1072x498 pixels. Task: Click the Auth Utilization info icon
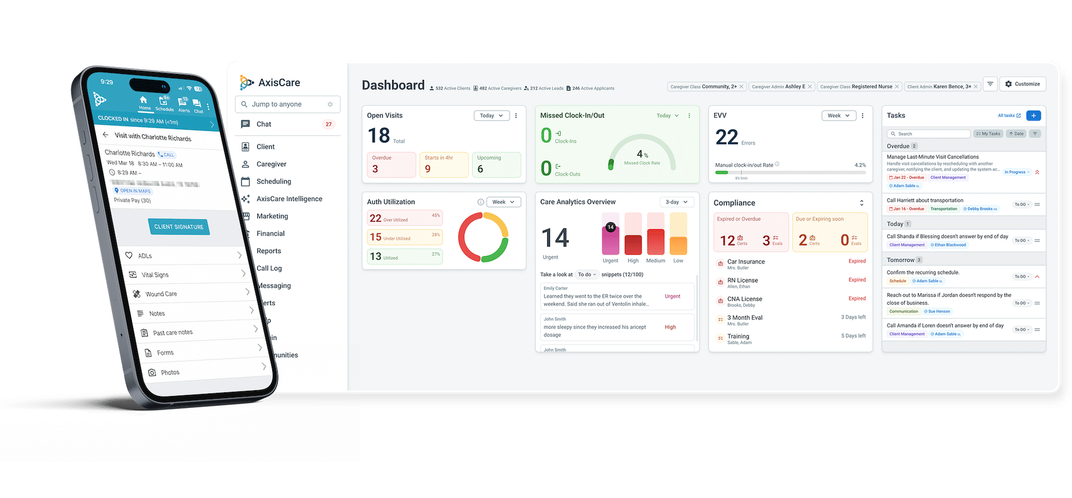[x=481, y=202]
